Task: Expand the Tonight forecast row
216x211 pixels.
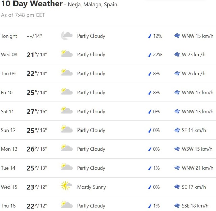Action: coord(108,36)
